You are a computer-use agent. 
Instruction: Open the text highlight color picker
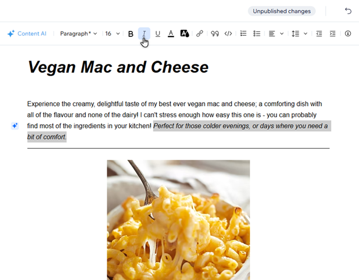pos(185,34)
